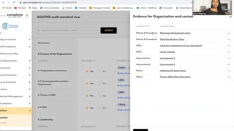Open the Gmail bookmark
This screenshot has height=131, width=234.
coord(7,8)
